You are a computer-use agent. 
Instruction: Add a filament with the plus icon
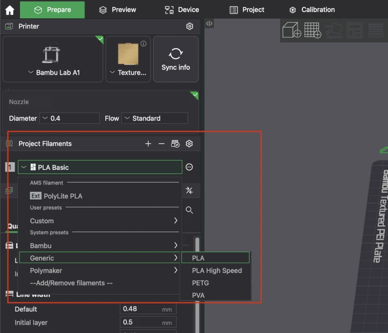148,144
